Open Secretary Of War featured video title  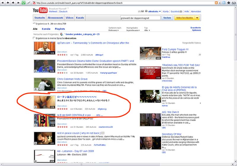pos(172,134)
